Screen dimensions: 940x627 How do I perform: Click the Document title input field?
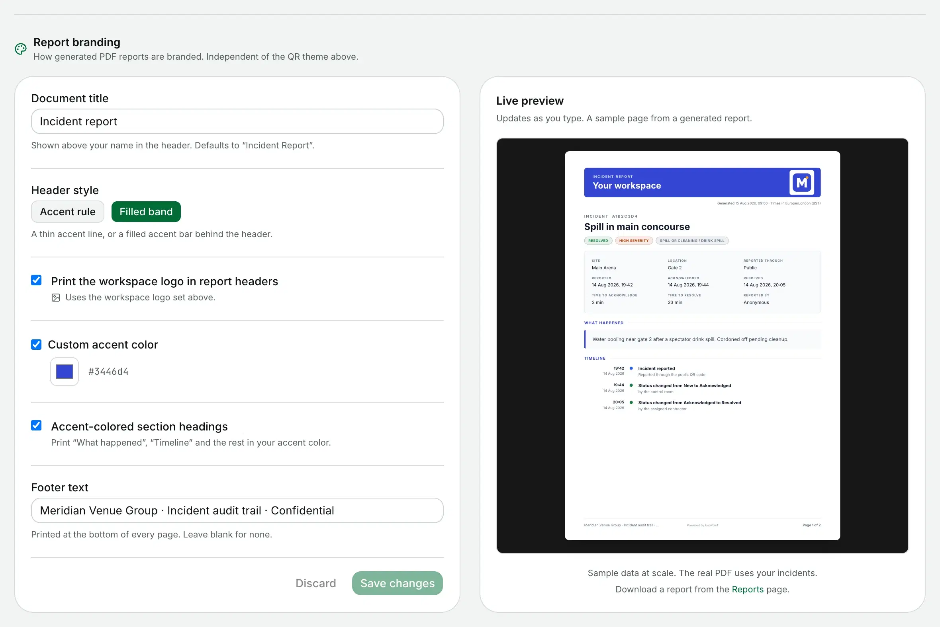click(237, 122)
